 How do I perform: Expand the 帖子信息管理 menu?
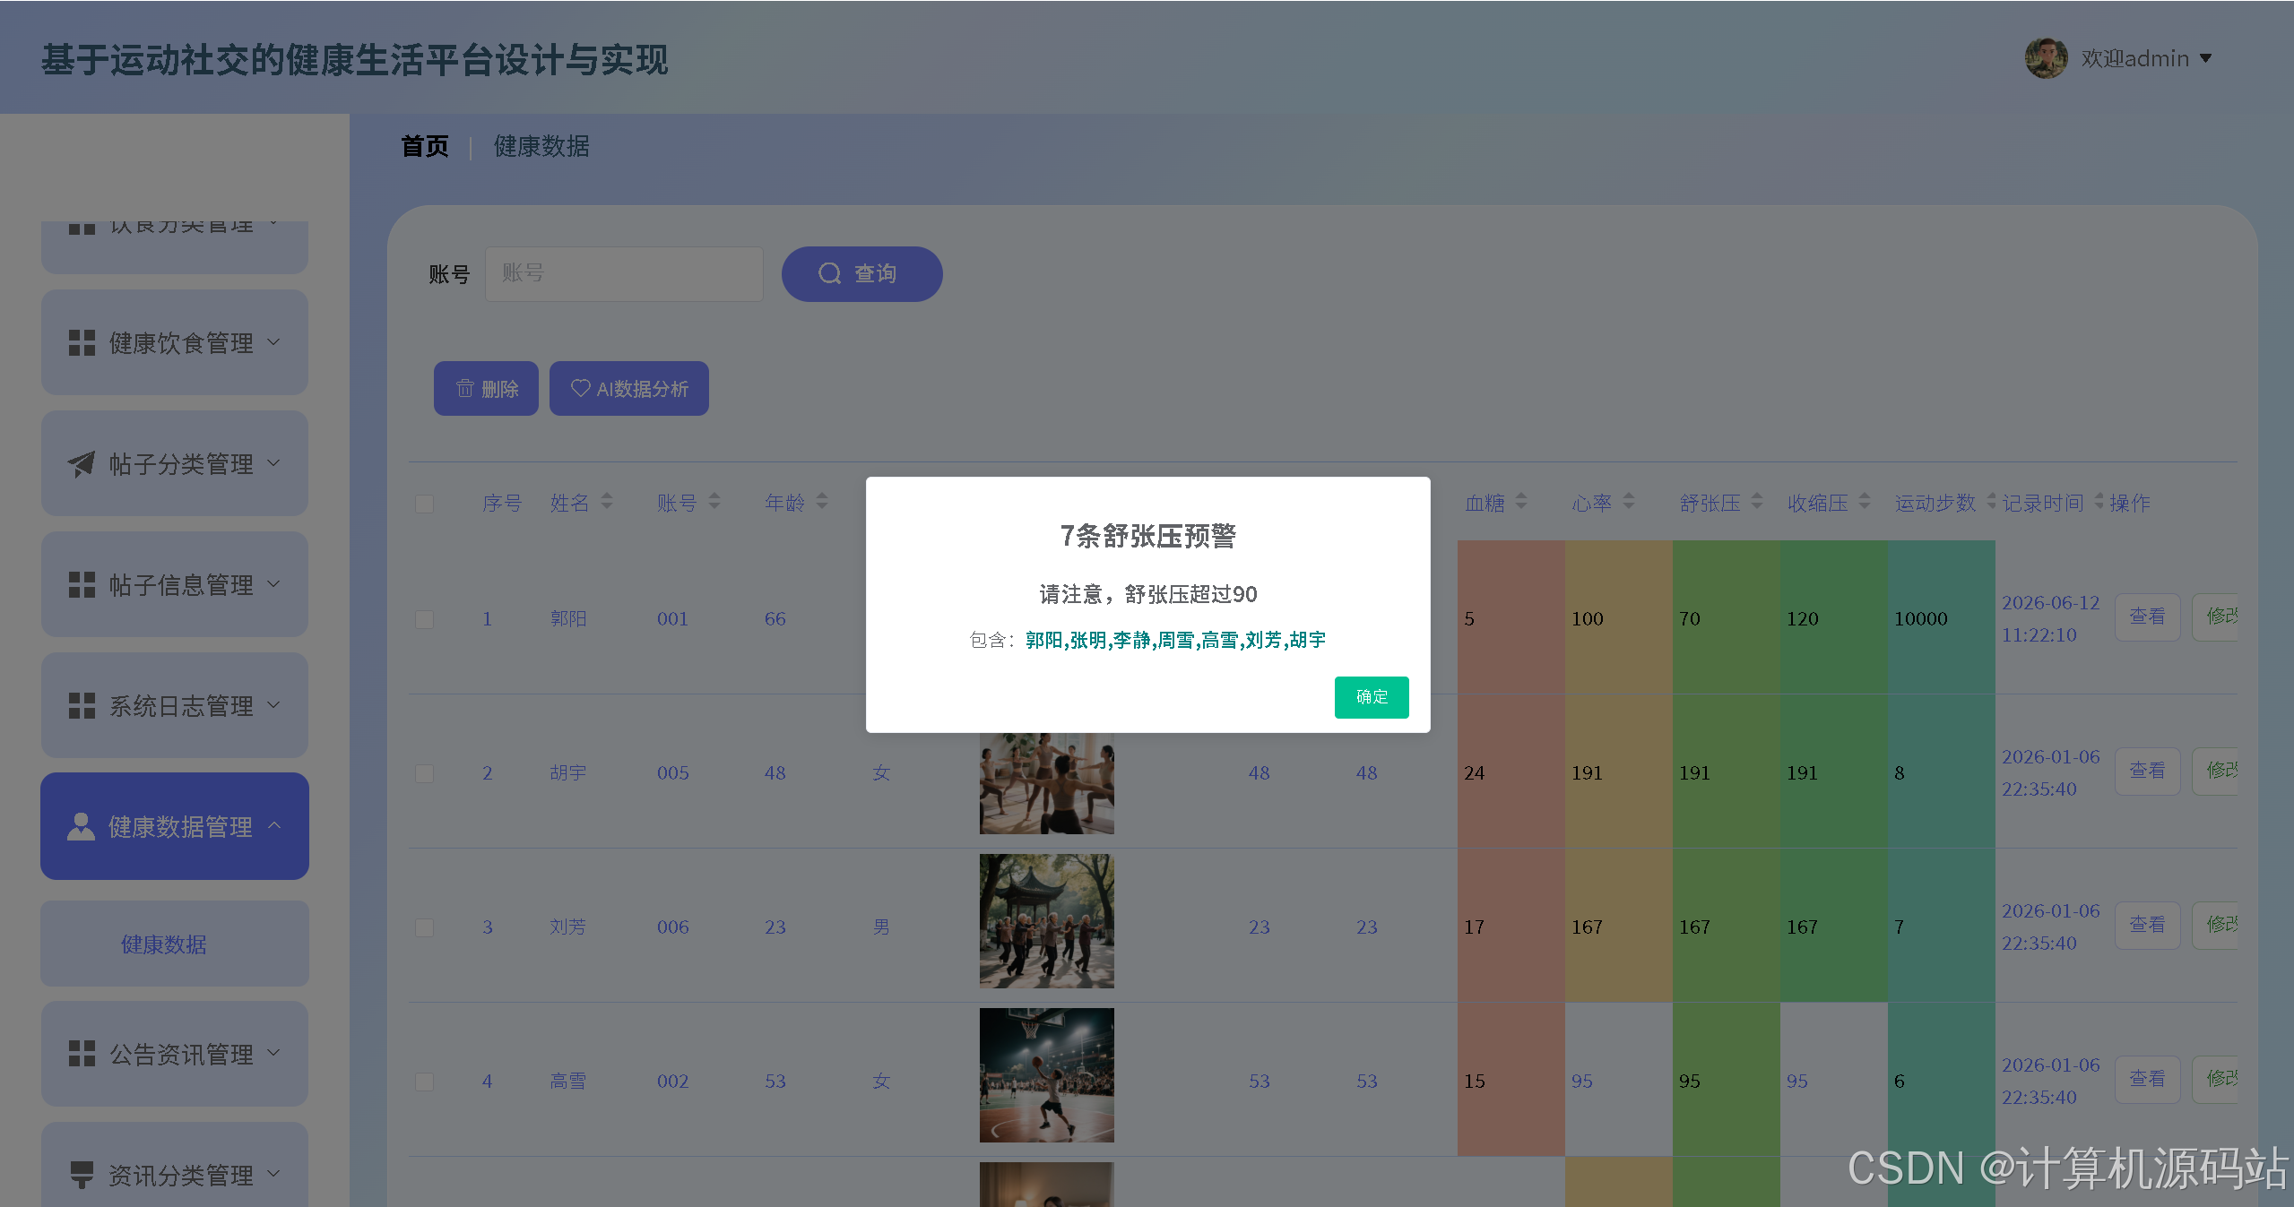tap(175, 584)
